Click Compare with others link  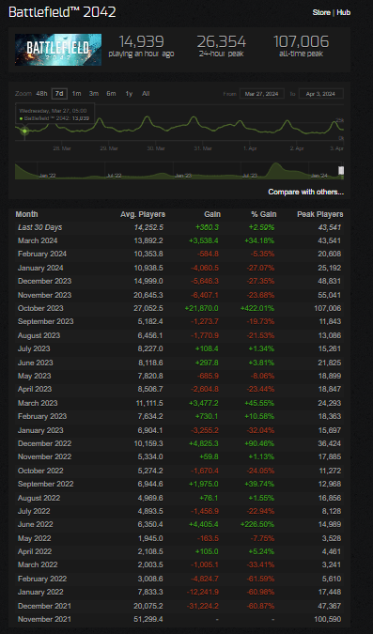[306, 192]
